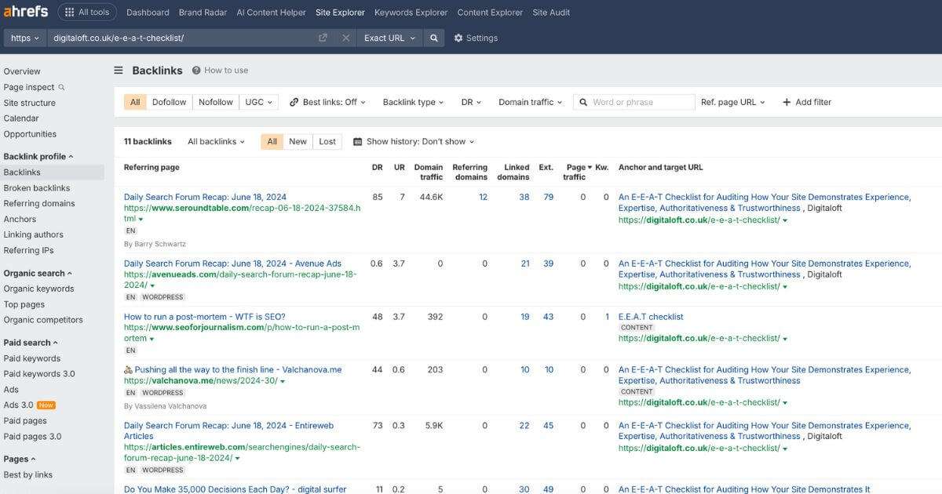Open Settings with the gear icon
Viewport: 942px width, 494px height.
point(458,38)
